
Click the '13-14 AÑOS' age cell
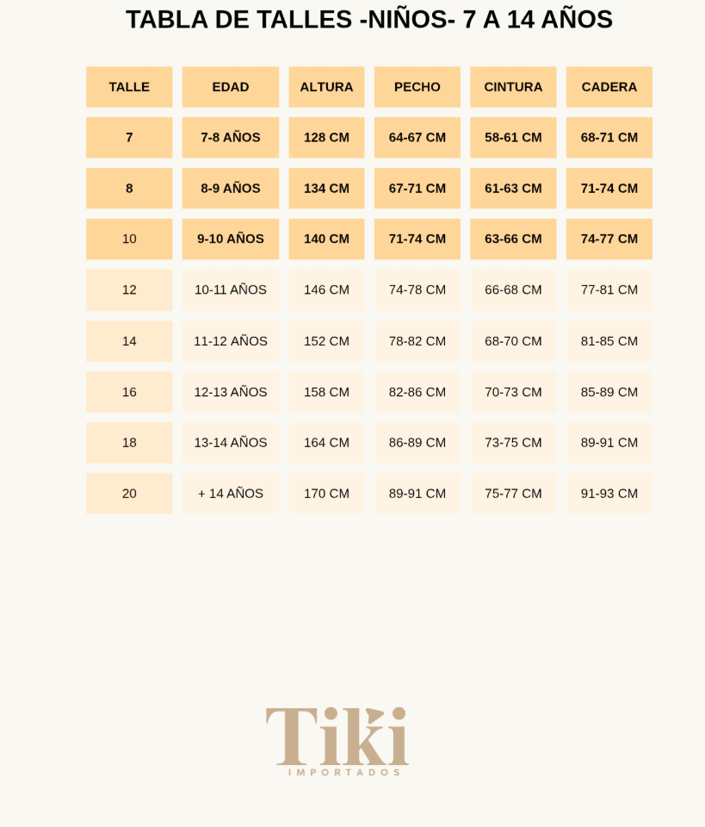231,443
